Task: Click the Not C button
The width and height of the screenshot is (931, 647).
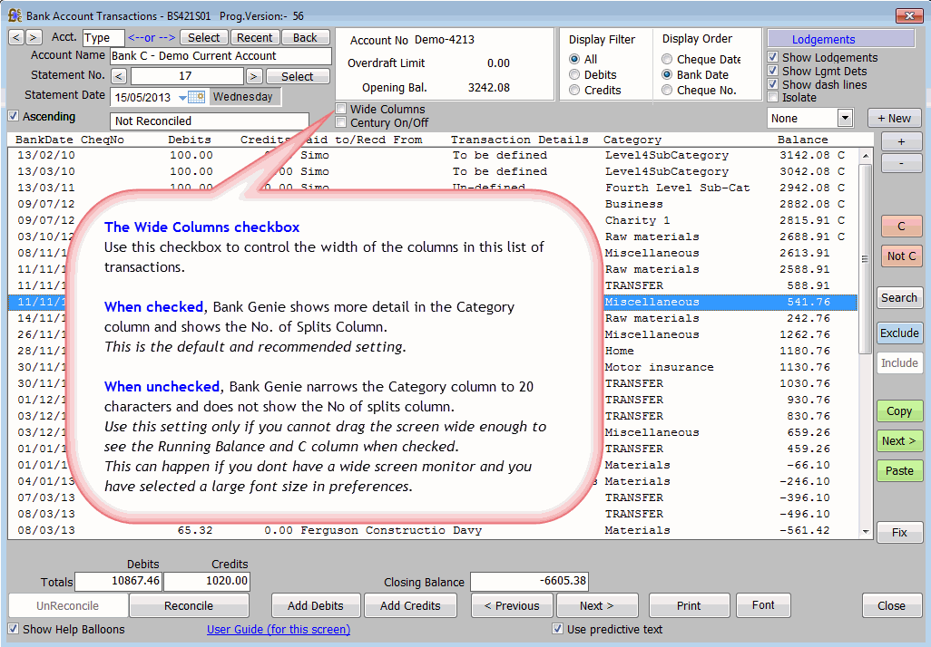Action: (x=901, y=256)
